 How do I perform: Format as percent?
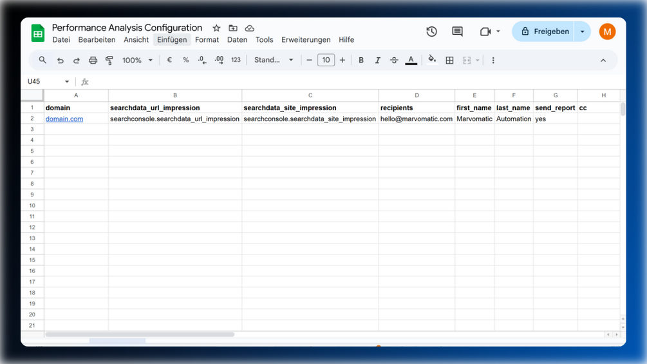click(x=185, y=61)
